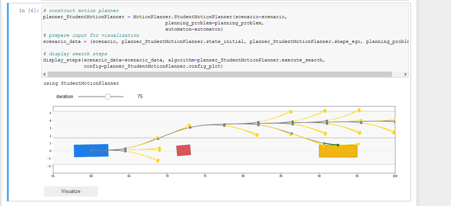Click the In [6] cell prompt
The height and width of the screenshot is (206, 451).
[x=28, y=11]
